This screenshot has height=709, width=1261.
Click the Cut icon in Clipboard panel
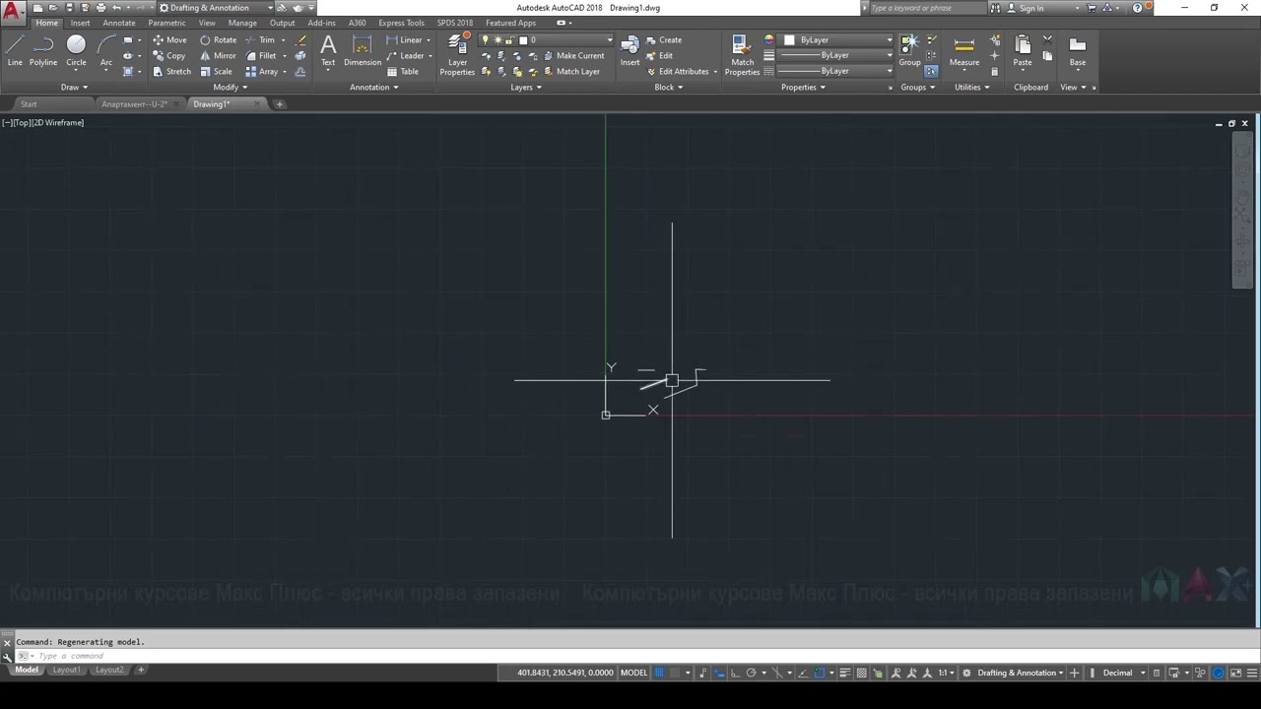(1047, 40)
